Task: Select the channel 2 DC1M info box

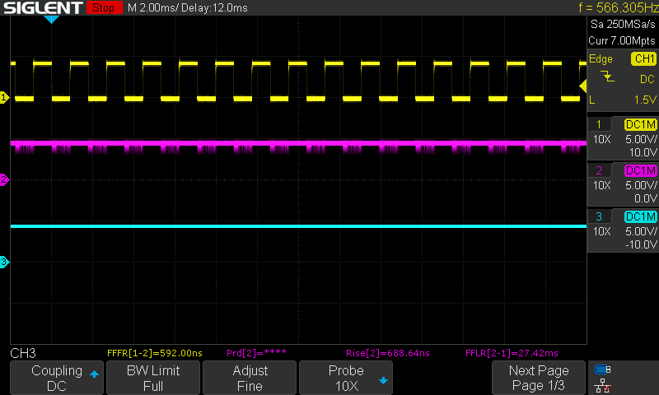Action: [x=623, y=184]
